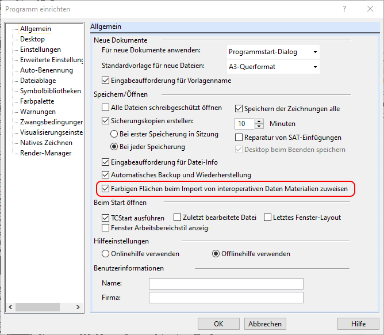This screenshot has width=384, height=335.
Task: Open help with the Hilfe button
Action: coord(358,324)
